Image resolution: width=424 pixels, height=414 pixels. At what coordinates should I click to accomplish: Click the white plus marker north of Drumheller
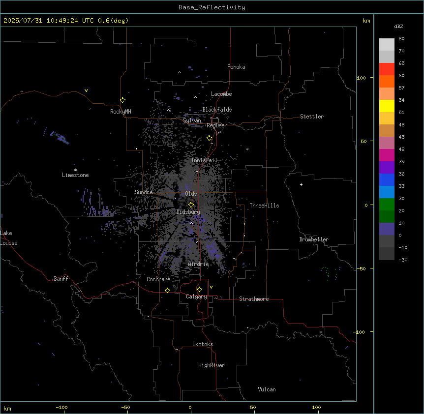coord(301,184)
